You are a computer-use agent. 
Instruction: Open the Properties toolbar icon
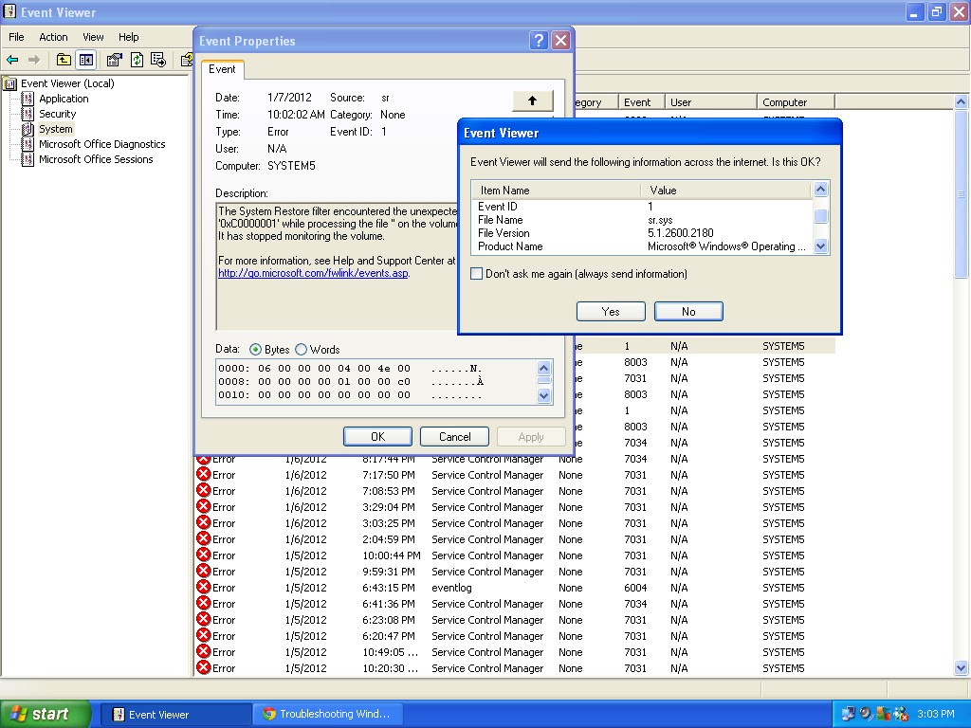click(x=115, y=60)
